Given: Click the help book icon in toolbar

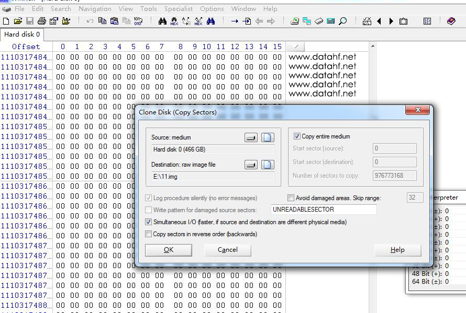Looking at the screenshot, I should (451, 21).
